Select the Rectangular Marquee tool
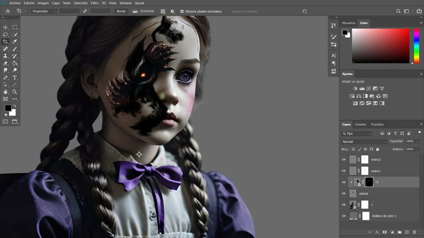 click(x=14, y=27)
